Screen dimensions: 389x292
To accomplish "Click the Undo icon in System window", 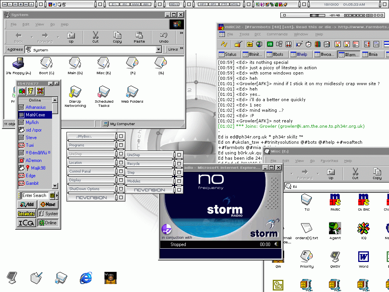I will (164, 37).
